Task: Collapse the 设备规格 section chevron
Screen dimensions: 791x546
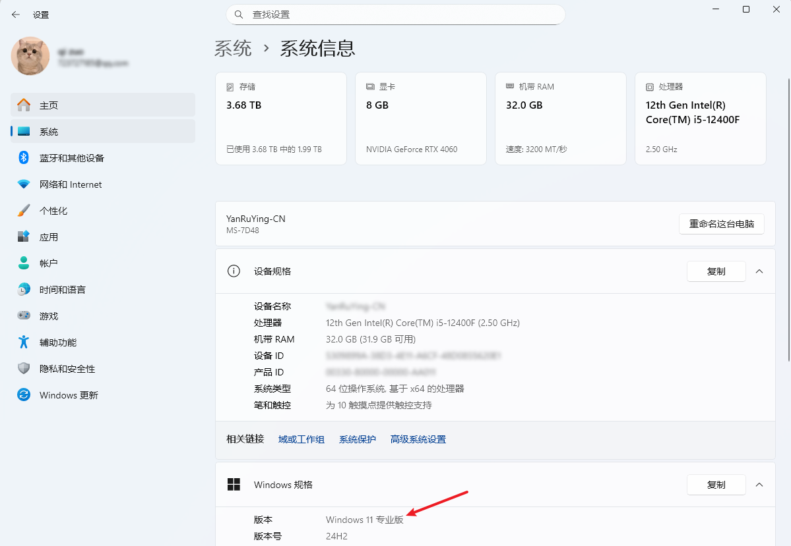Action: point(759,271)
